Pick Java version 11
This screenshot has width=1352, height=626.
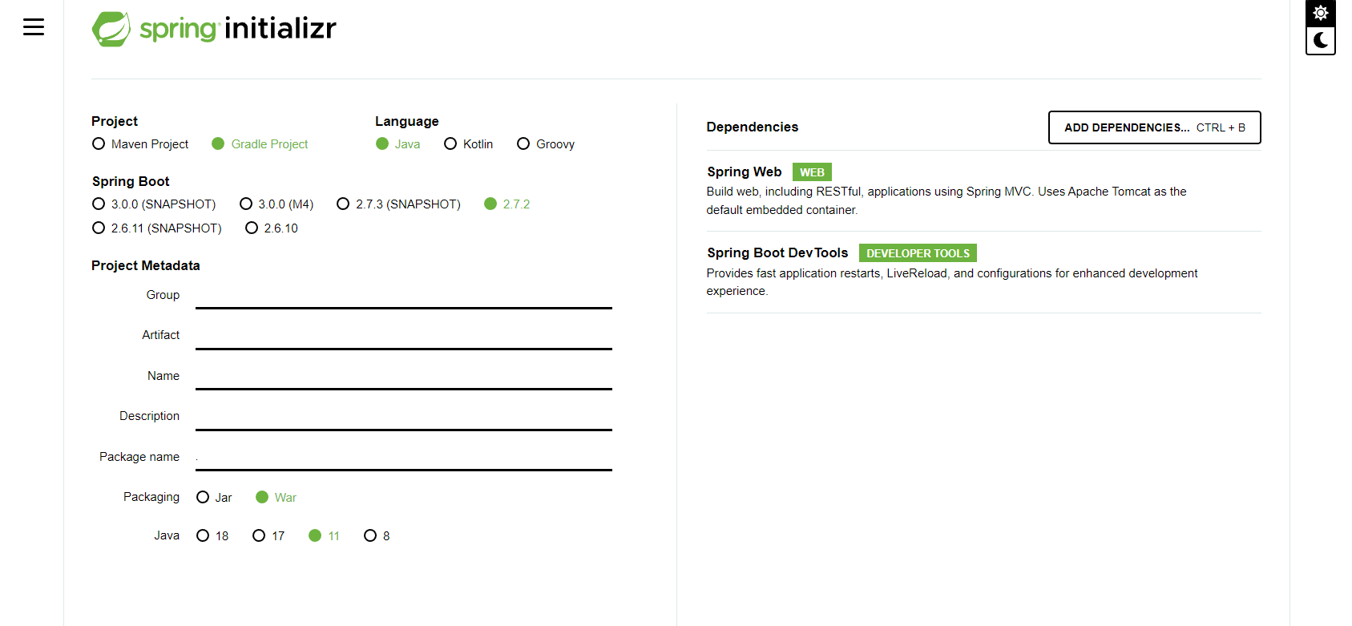(x=325, y=536)
